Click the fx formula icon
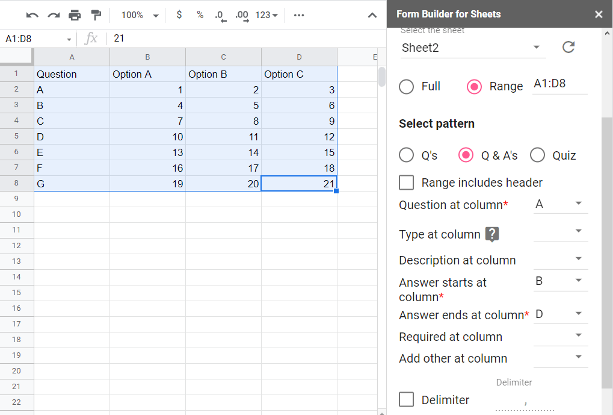Viewport: 613px width, 415px height. [x=91, y=39]
